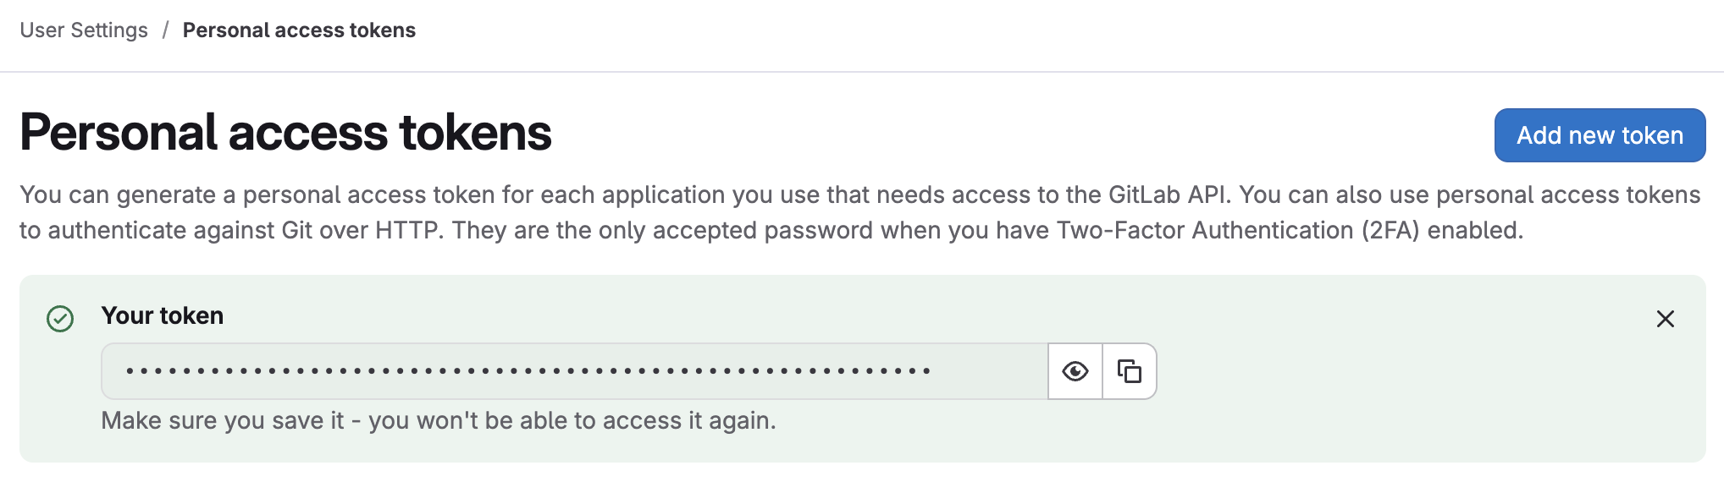Focus the masked token input field

574,371
